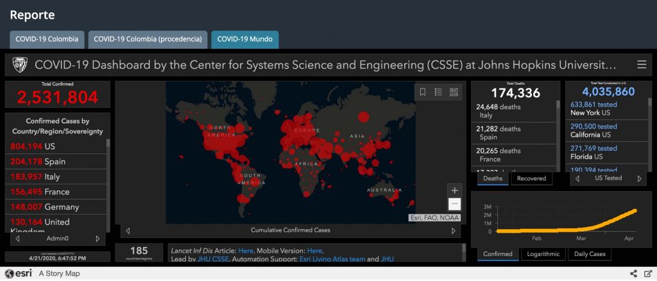Open the Esri Living Atlas team link

[x=332, y=259]
